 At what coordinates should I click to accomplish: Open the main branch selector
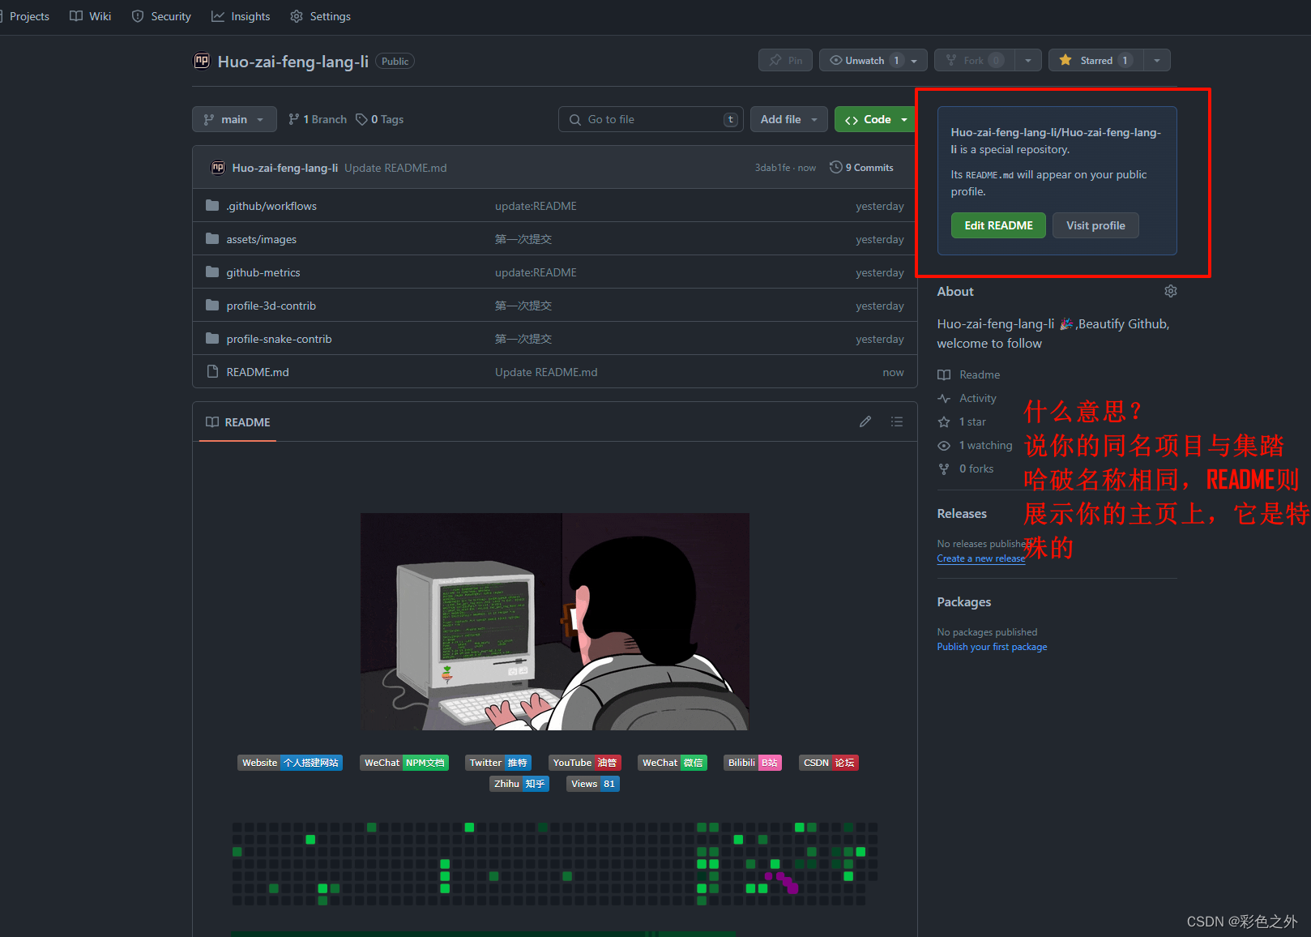click(234, 119)
